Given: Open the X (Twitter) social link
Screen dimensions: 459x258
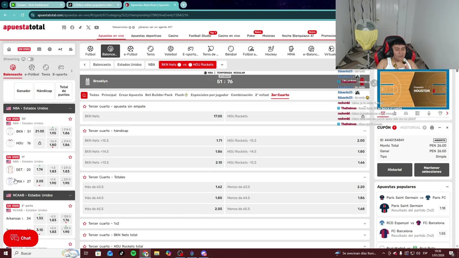Looking at the screenshot, I should point(88,28).
